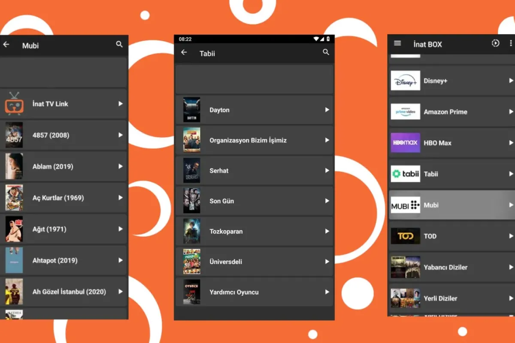The height and width of the screenshot is (343, 515).
Task: Expand the Dayton entry arrow
Action: pos(327,110)
